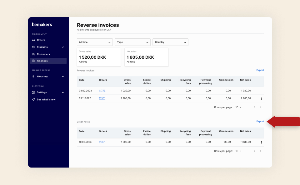Viewport: 300px width, 185px height.
Task: Click the date 09.11.2022
Action: (x=85, y=98)
